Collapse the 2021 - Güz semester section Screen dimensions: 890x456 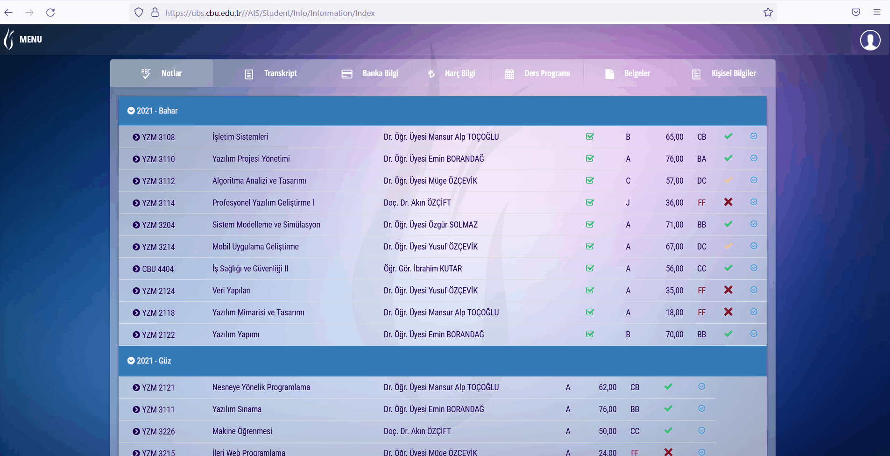(130, 360)
